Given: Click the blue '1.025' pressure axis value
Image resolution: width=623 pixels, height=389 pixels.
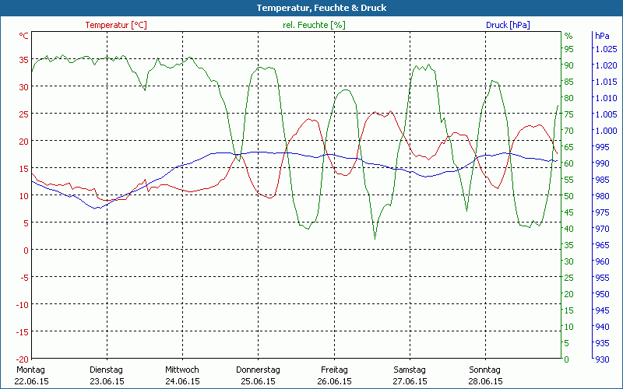Looking at the screenshot, I should click(606, 49).
